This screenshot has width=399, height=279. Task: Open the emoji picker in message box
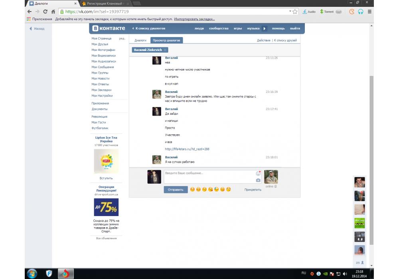tap(258, 174)
